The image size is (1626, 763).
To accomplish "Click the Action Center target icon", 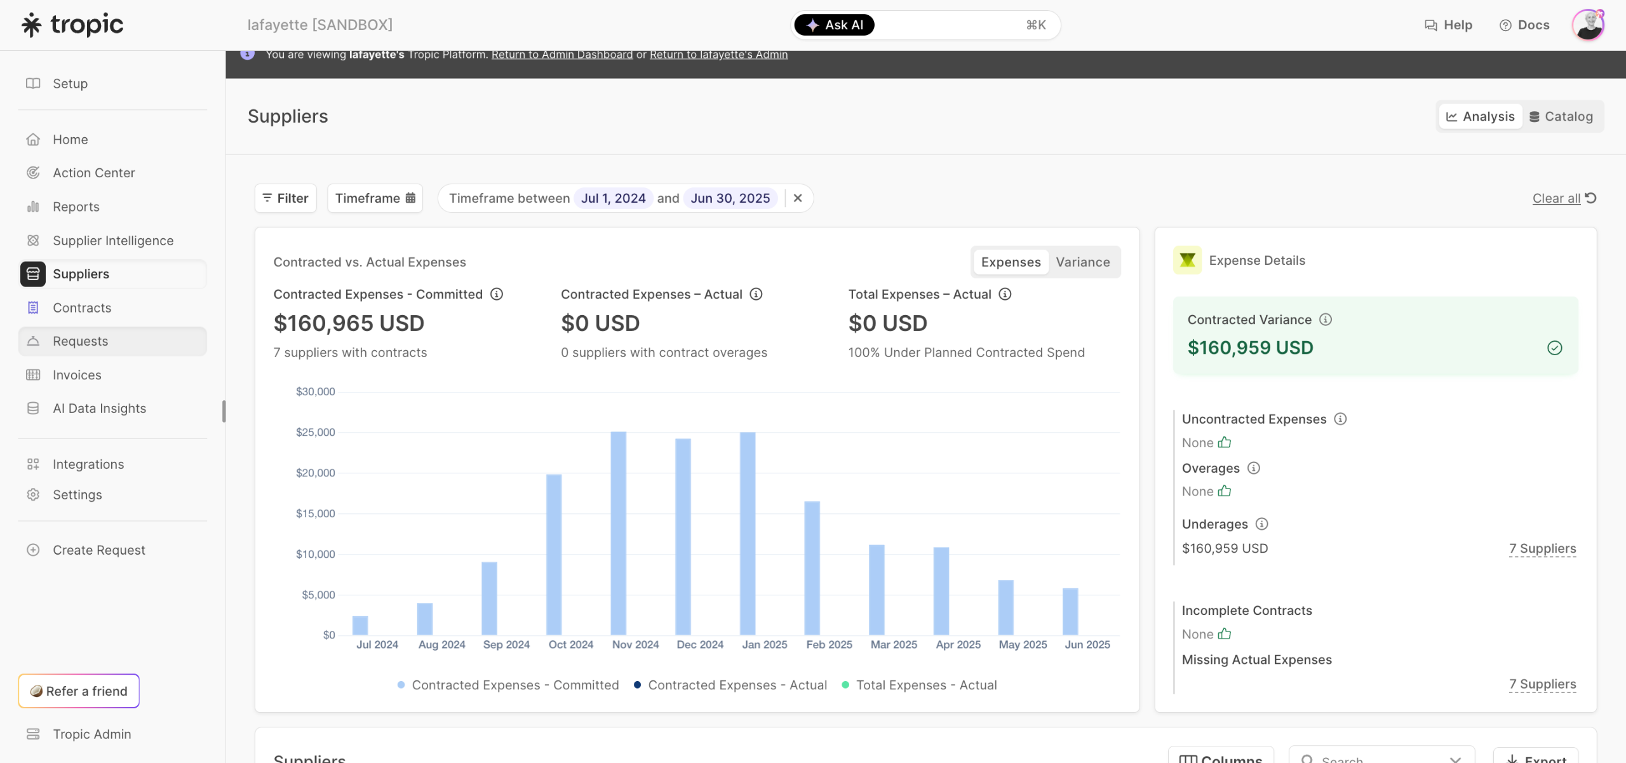I will click(x=33, y=173).
